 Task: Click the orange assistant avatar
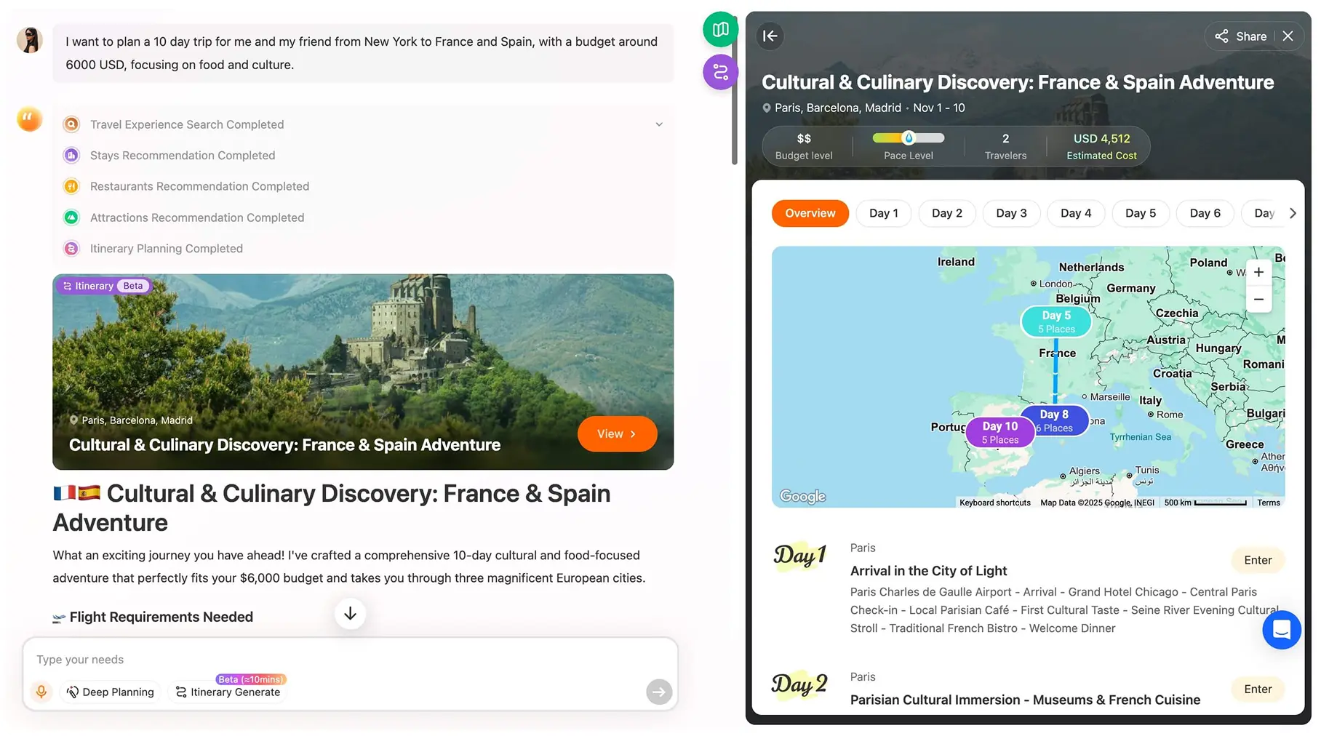tap(30, 119)
